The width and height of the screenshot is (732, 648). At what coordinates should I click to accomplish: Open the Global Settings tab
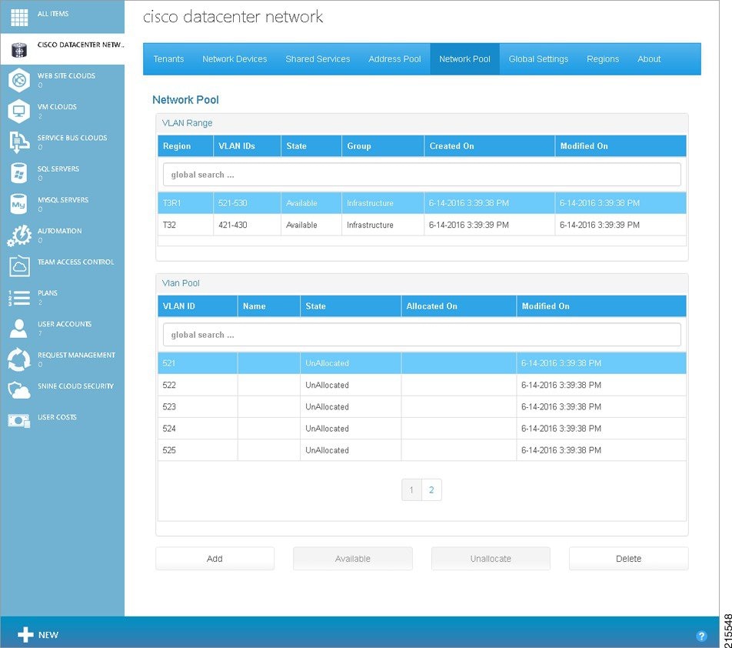538,59
